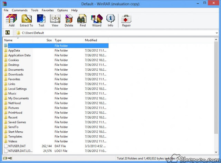221x163 pixels.
Task: Open the Favorites menu
Action: pos(48,10)
